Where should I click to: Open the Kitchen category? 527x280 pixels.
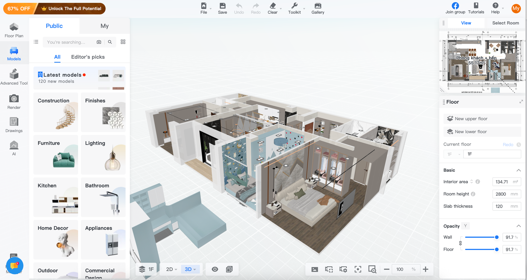pos(56,197)
